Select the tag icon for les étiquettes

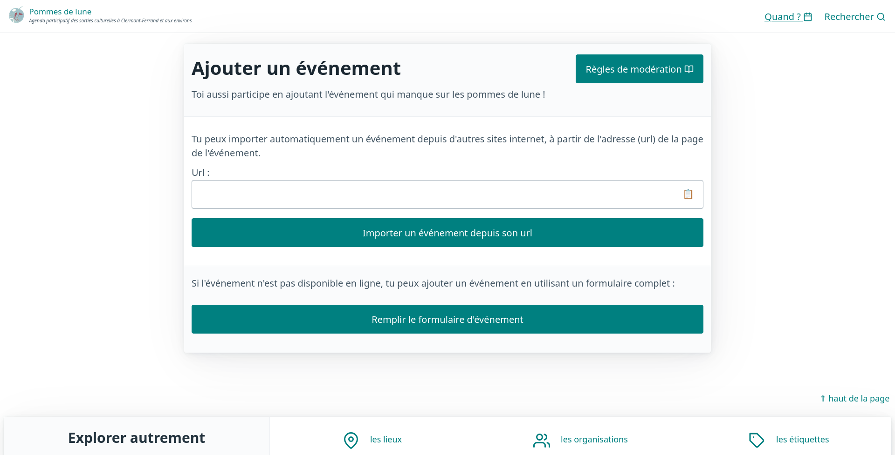(756, 439)
